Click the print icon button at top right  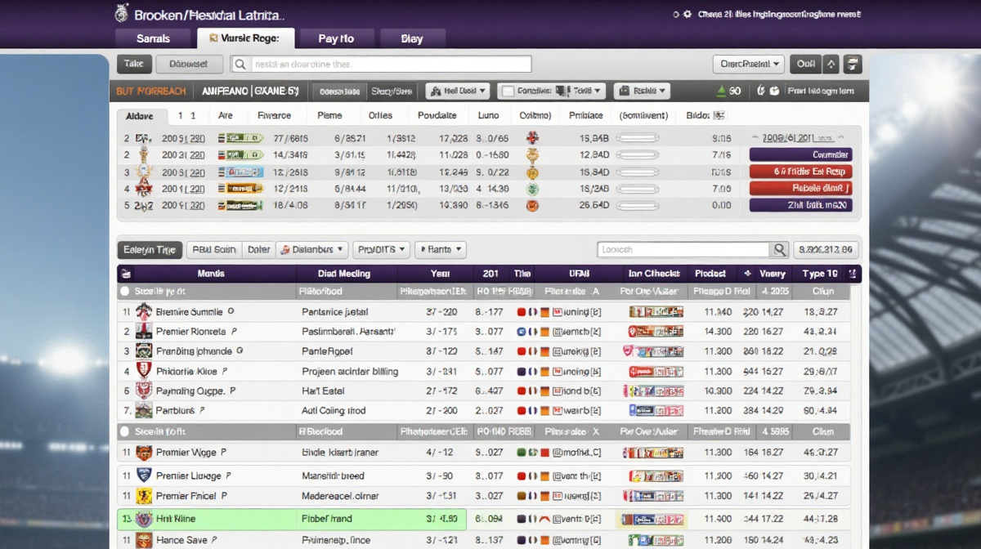[x=853, y=64]
